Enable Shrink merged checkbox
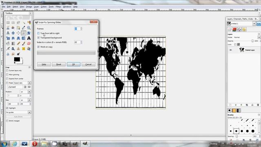Viewport: 261px width, 147px height. [x=7, y=121]
